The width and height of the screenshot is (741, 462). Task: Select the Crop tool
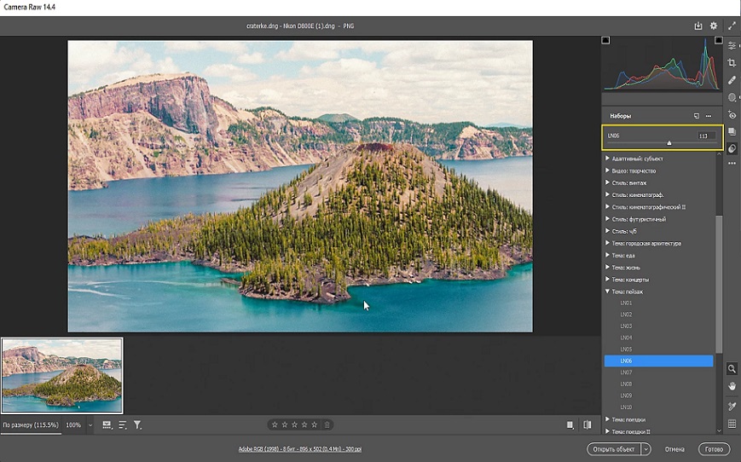coord(732,63)
